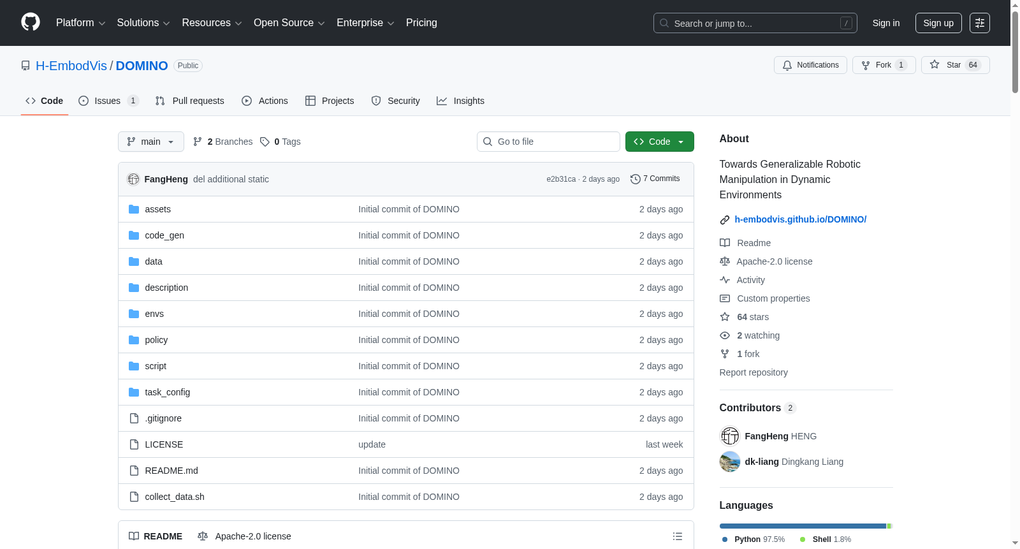Screen dimensions: 1020x549
Task: Click the branch icon beside 2 Branches
Action: pyautogui.click(x=198, y=142)
